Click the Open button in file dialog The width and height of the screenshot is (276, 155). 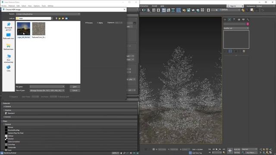click(75, 87)
